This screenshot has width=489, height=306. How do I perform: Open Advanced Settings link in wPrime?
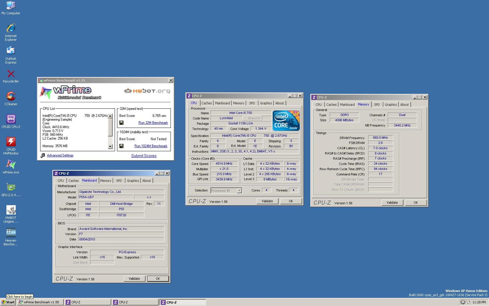point(60,155)
